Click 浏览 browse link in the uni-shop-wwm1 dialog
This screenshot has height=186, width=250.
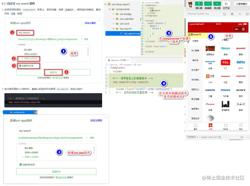[92, 138]
